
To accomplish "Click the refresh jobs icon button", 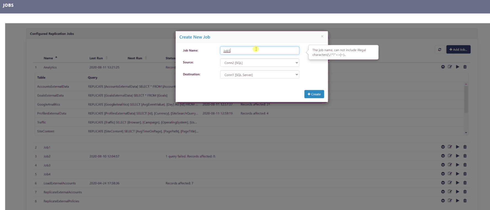I will [x=440, y=50].
